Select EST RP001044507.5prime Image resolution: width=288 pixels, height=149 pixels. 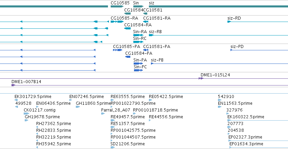[x=111, y=141]
